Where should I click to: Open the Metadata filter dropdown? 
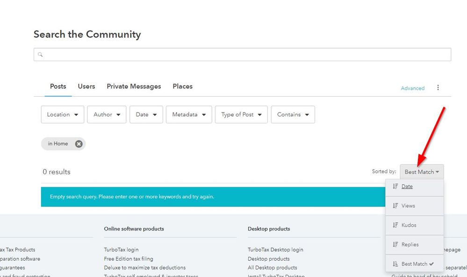tap(189, 114)
